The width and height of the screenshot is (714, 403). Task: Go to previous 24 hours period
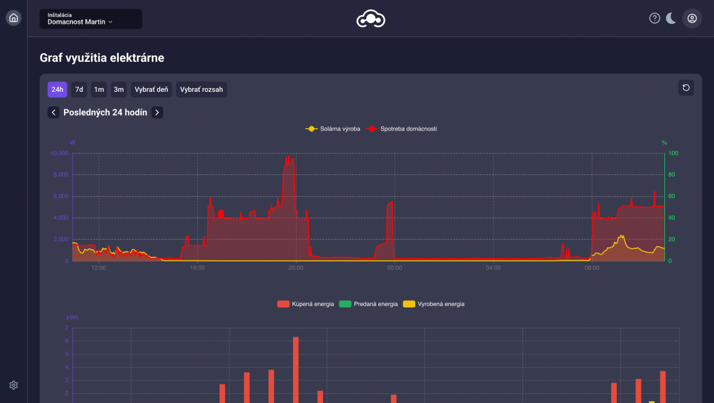click(54, 113)
